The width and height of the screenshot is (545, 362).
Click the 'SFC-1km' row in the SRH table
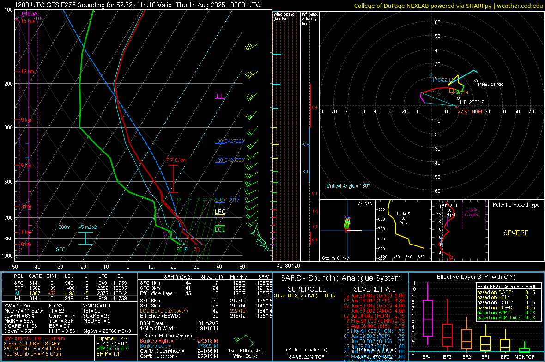point(206,283)
